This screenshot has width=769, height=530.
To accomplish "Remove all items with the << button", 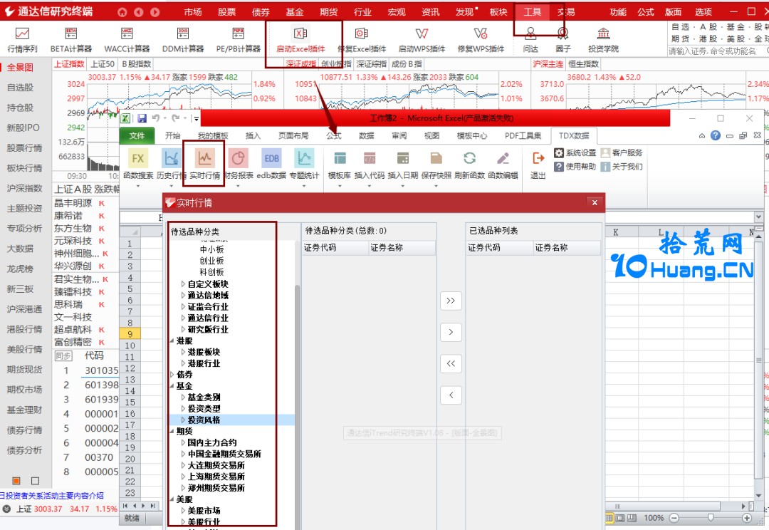I will (x=451, y=363).
